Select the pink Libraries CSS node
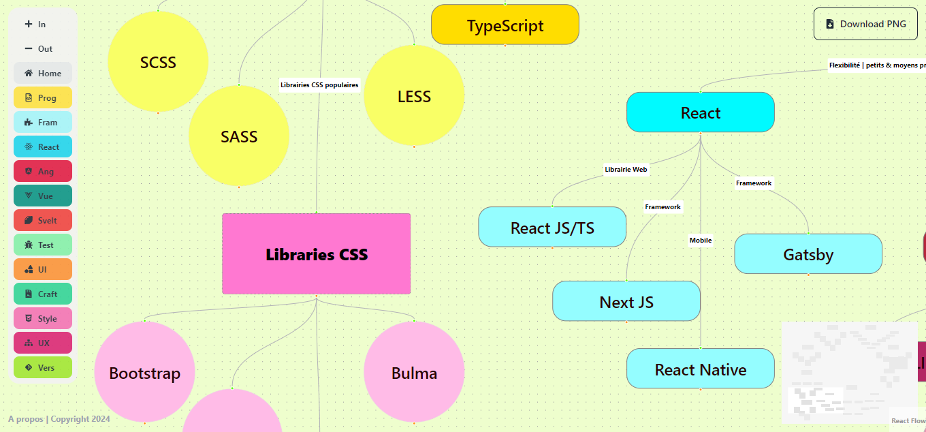The width and height of the screenshot is (926, 432). (316, 253)
